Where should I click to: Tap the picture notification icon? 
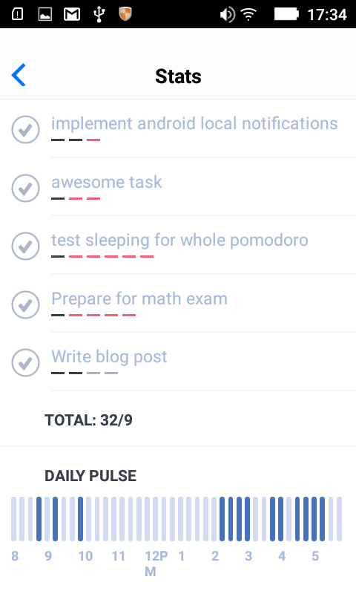[45, 14]
